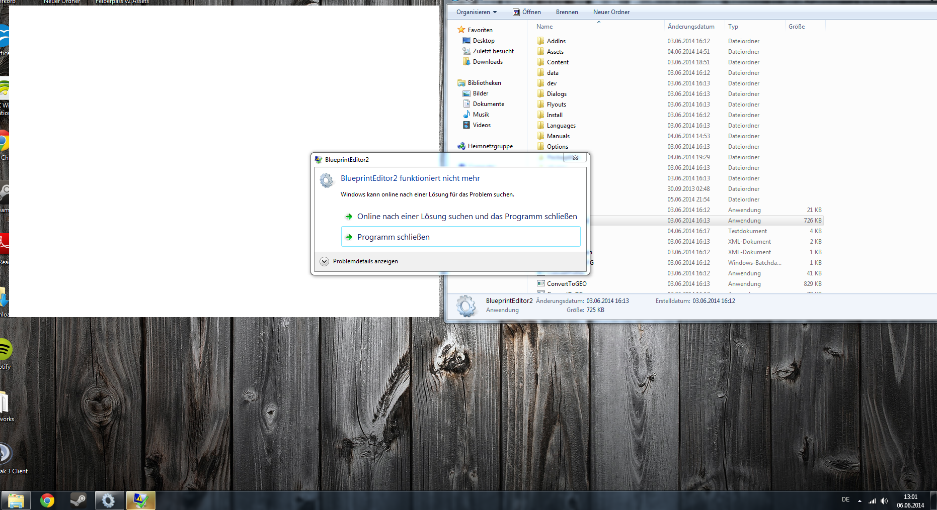Select the Install folder icon
This screenshot has height=510, width=937.
coord(540,115)
